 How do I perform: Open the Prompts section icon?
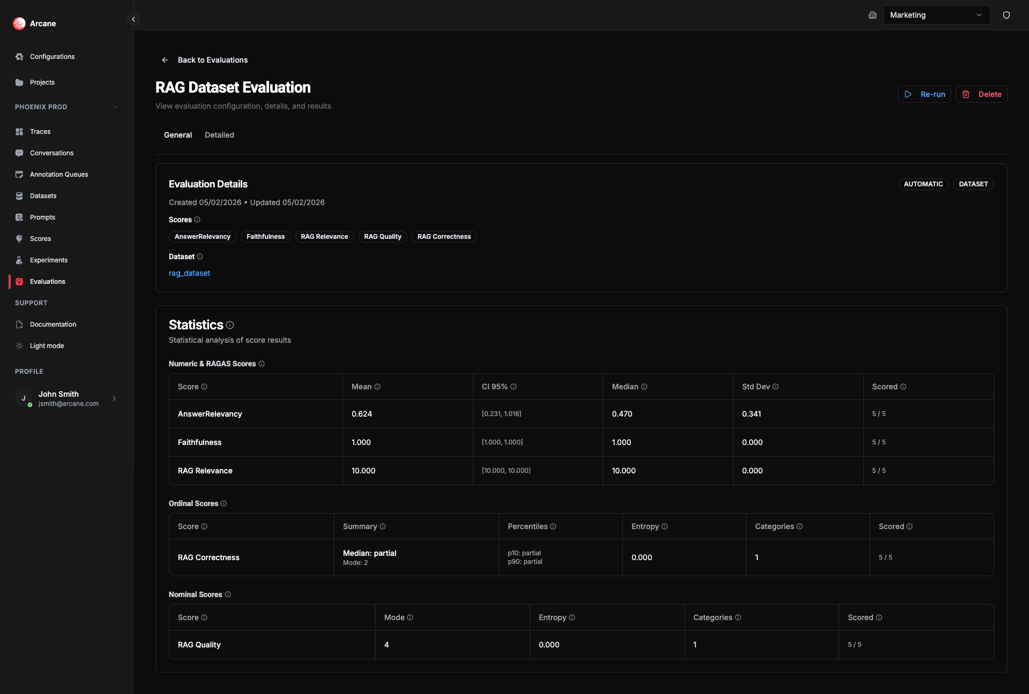(19, 217)
